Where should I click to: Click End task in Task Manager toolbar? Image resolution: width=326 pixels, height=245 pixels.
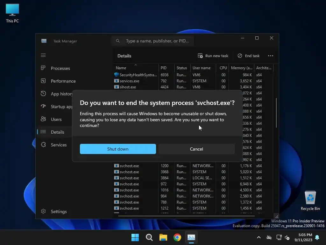(248, 56)
